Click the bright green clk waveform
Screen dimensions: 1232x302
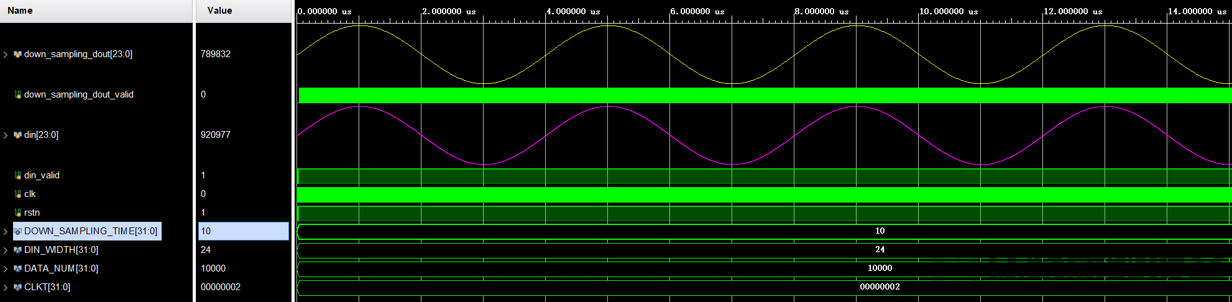click(764, 194)
